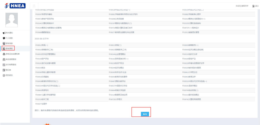Click the printer icon for 准考证
Screen dimensions: 260x125
coord(3,54)
